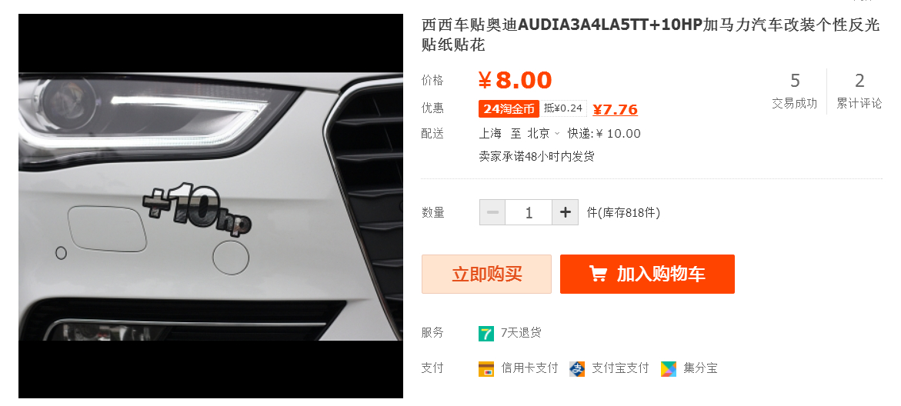Click the 24淘金币 discount badge

click(509, 108)
